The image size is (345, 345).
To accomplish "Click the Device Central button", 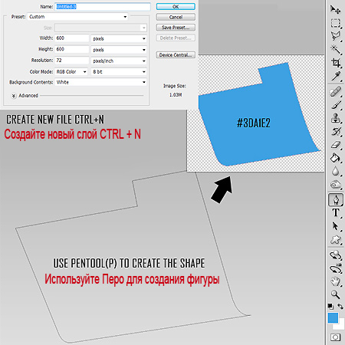I will tap(176, 55).
